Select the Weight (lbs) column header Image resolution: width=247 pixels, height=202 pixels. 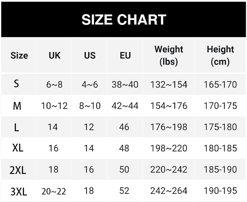[169, 55]
